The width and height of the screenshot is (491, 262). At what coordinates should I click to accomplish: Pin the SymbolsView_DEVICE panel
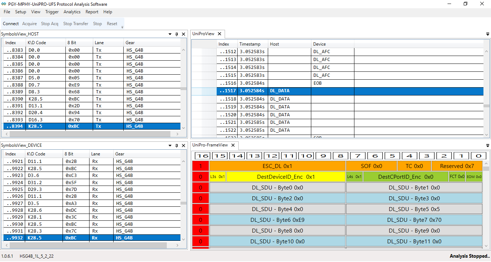176,145
